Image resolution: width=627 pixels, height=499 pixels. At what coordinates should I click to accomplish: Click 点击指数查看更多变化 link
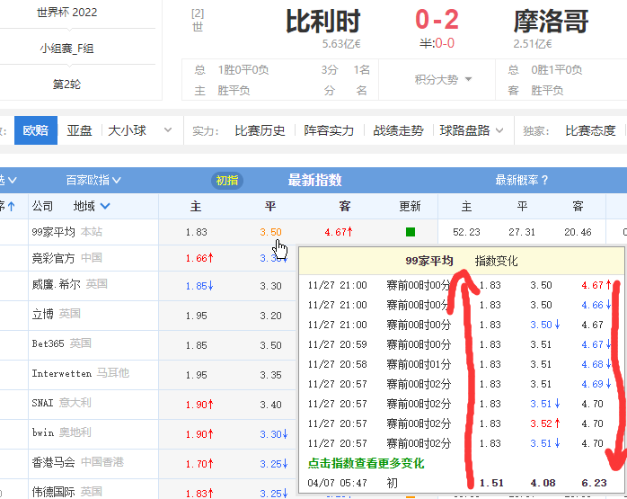(x=366, y=463)
